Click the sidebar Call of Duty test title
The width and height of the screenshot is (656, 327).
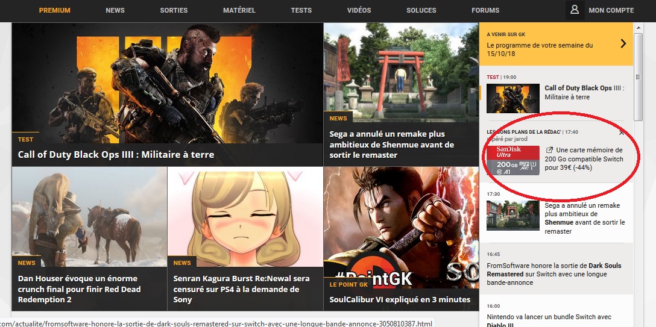pos(584,93)
